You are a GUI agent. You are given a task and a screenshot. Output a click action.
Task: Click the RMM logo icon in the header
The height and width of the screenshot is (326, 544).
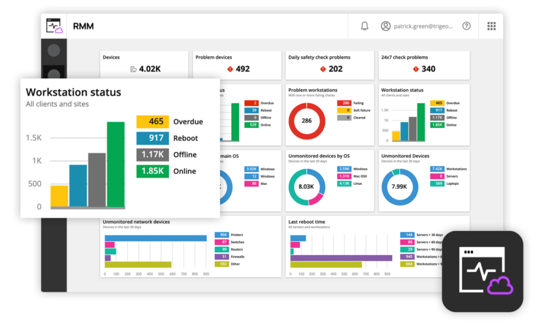pyautogui.click(x=54, y=26)
